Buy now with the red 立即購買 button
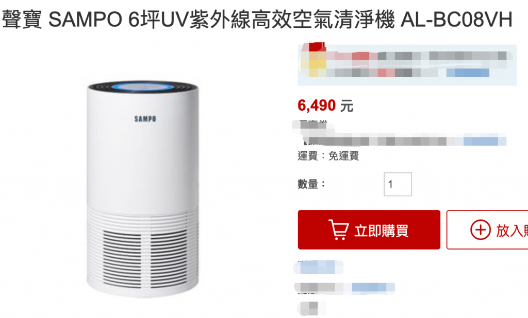 click(369, 230)
